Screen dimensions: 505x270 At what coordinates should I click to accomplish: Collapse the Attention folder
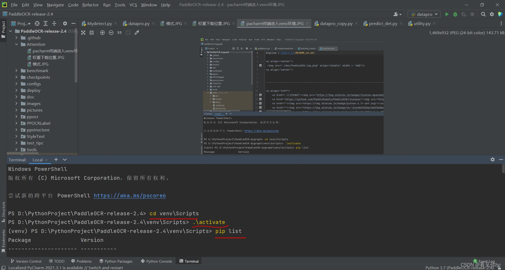tap(16, 44)
